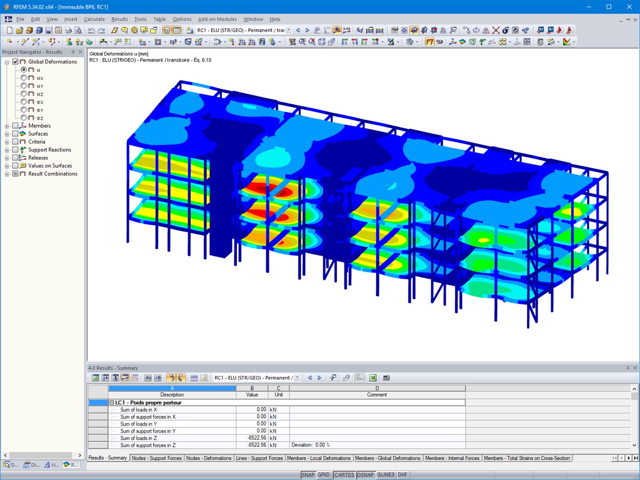Switch to Lines - Support Forces tab
The image size is (640, 480).
259,458
